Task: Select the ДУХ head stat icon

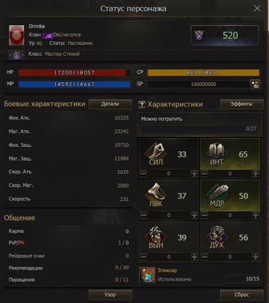Action: (x=216, y=237)
